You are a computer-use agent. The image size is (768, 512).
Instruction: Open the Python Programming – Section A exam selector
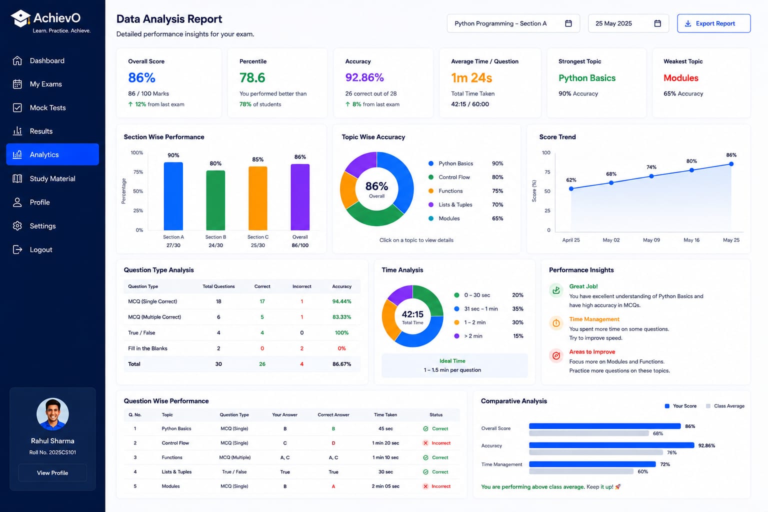(513, 23)
